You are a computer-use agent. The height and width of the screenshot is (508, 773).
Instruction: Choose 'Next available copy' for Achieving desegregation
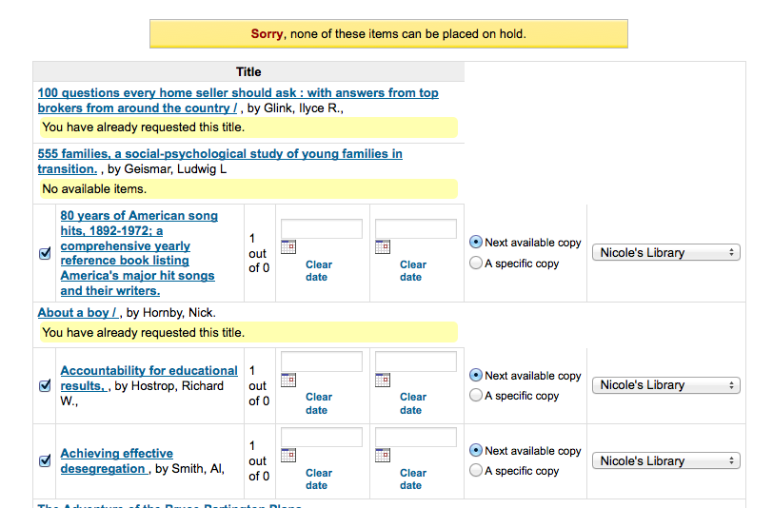pos(476,450)
